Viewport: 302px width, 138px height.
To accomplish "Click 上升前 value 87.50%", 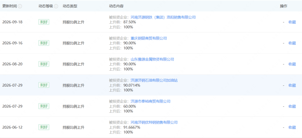I will tap(129, 22).
